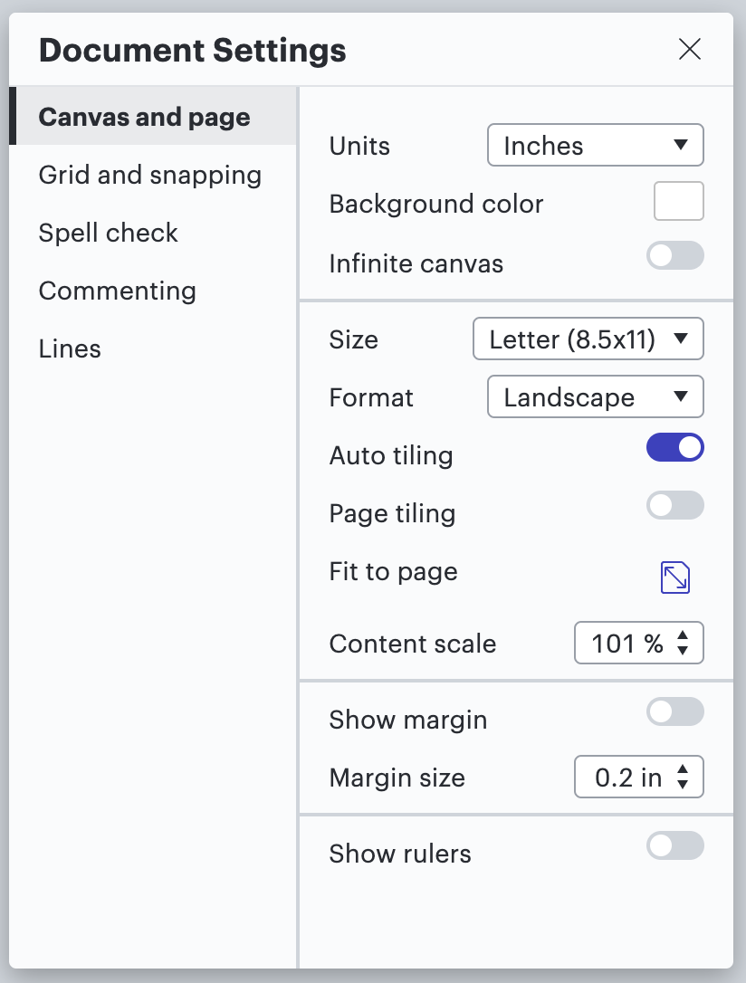Click the Content scale stepper arrows
This screenshot has height=983, width=746.
coord(684,644)
